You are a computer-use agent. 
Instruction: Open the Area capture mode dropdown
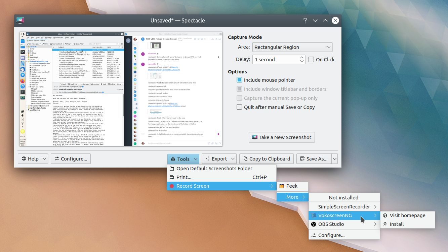point(292,47)
